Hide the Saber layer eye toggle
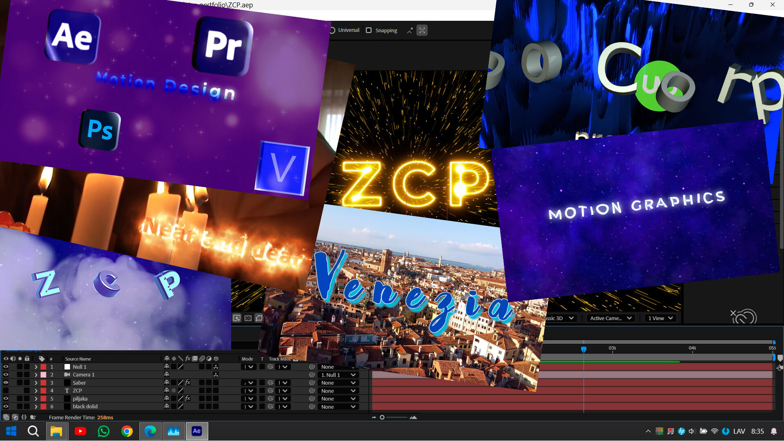 pos(6,383)
